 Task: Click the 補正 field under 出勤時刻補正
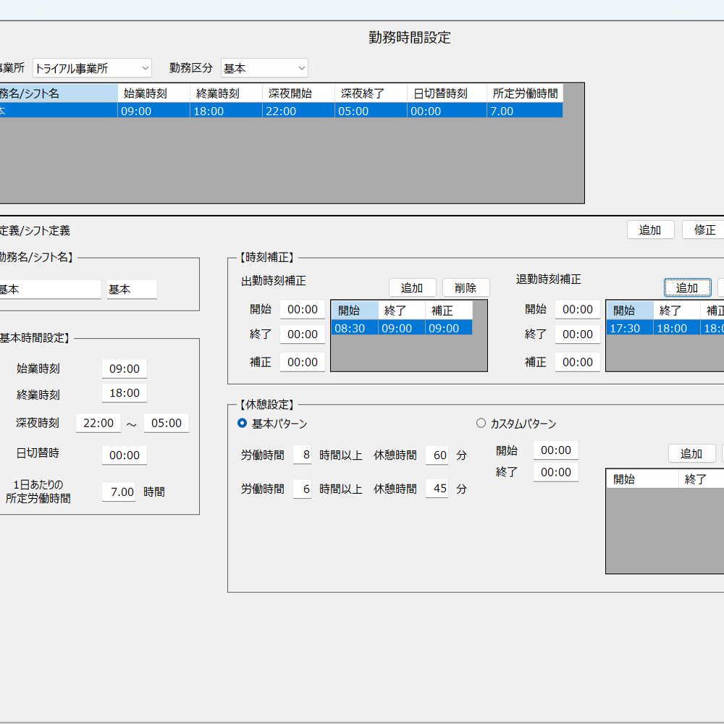pos(302,362)
